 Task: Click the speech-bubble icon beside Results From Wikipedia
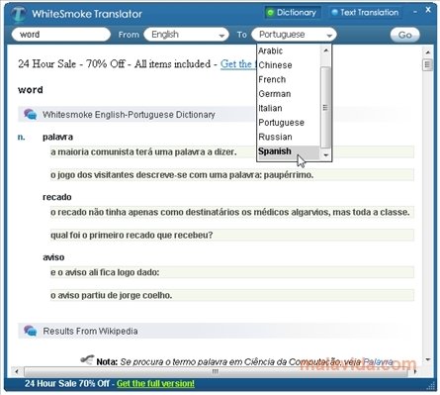(x=31, y=331)
